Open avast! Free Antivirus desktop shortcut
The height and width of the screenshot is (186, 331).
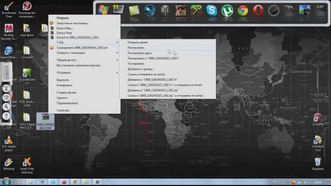coord(27,165)
